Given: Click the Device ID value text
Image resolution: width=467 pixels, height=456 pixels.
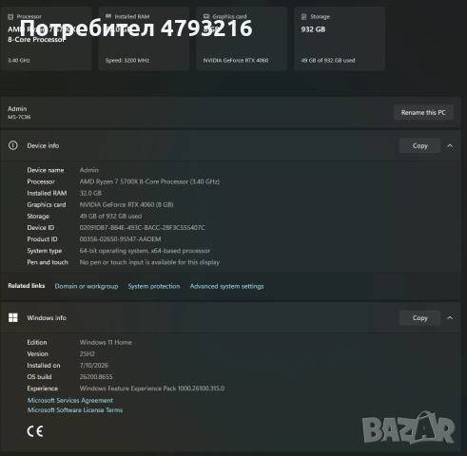Looking at the screenshot, I should (x=142, y=228).
